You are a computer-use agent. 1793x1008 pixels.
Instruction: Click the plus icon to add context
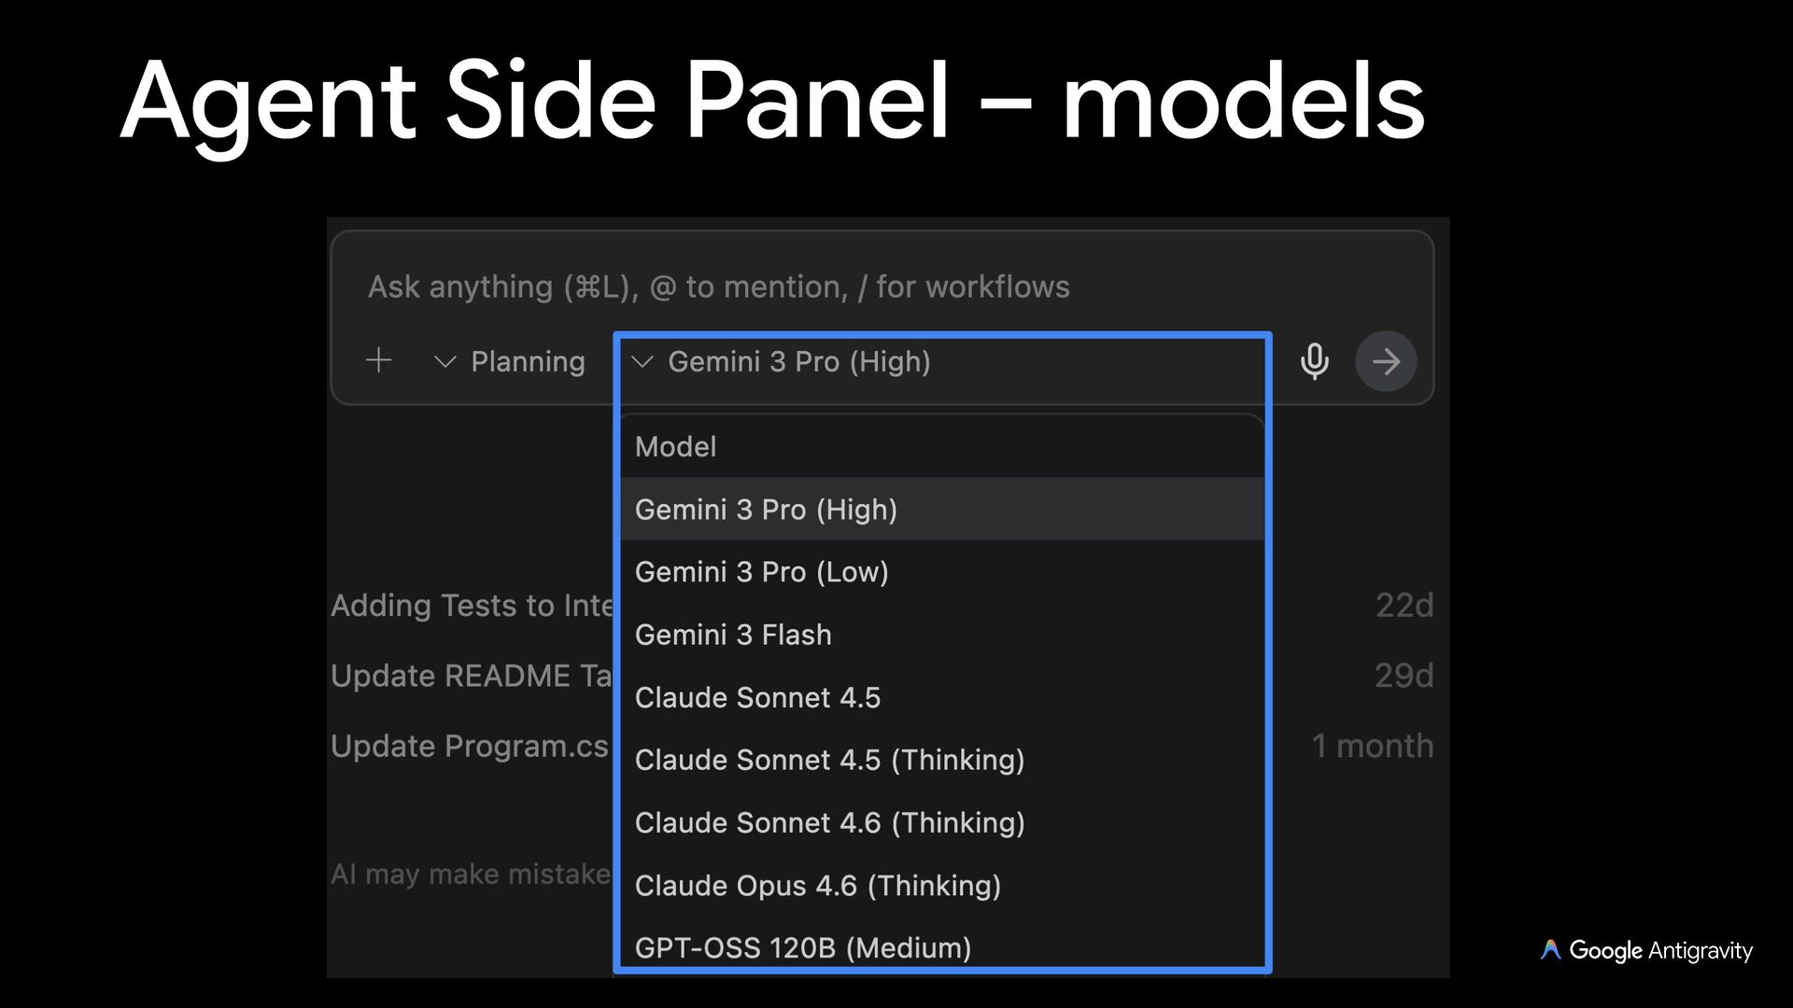click(379, 360)
